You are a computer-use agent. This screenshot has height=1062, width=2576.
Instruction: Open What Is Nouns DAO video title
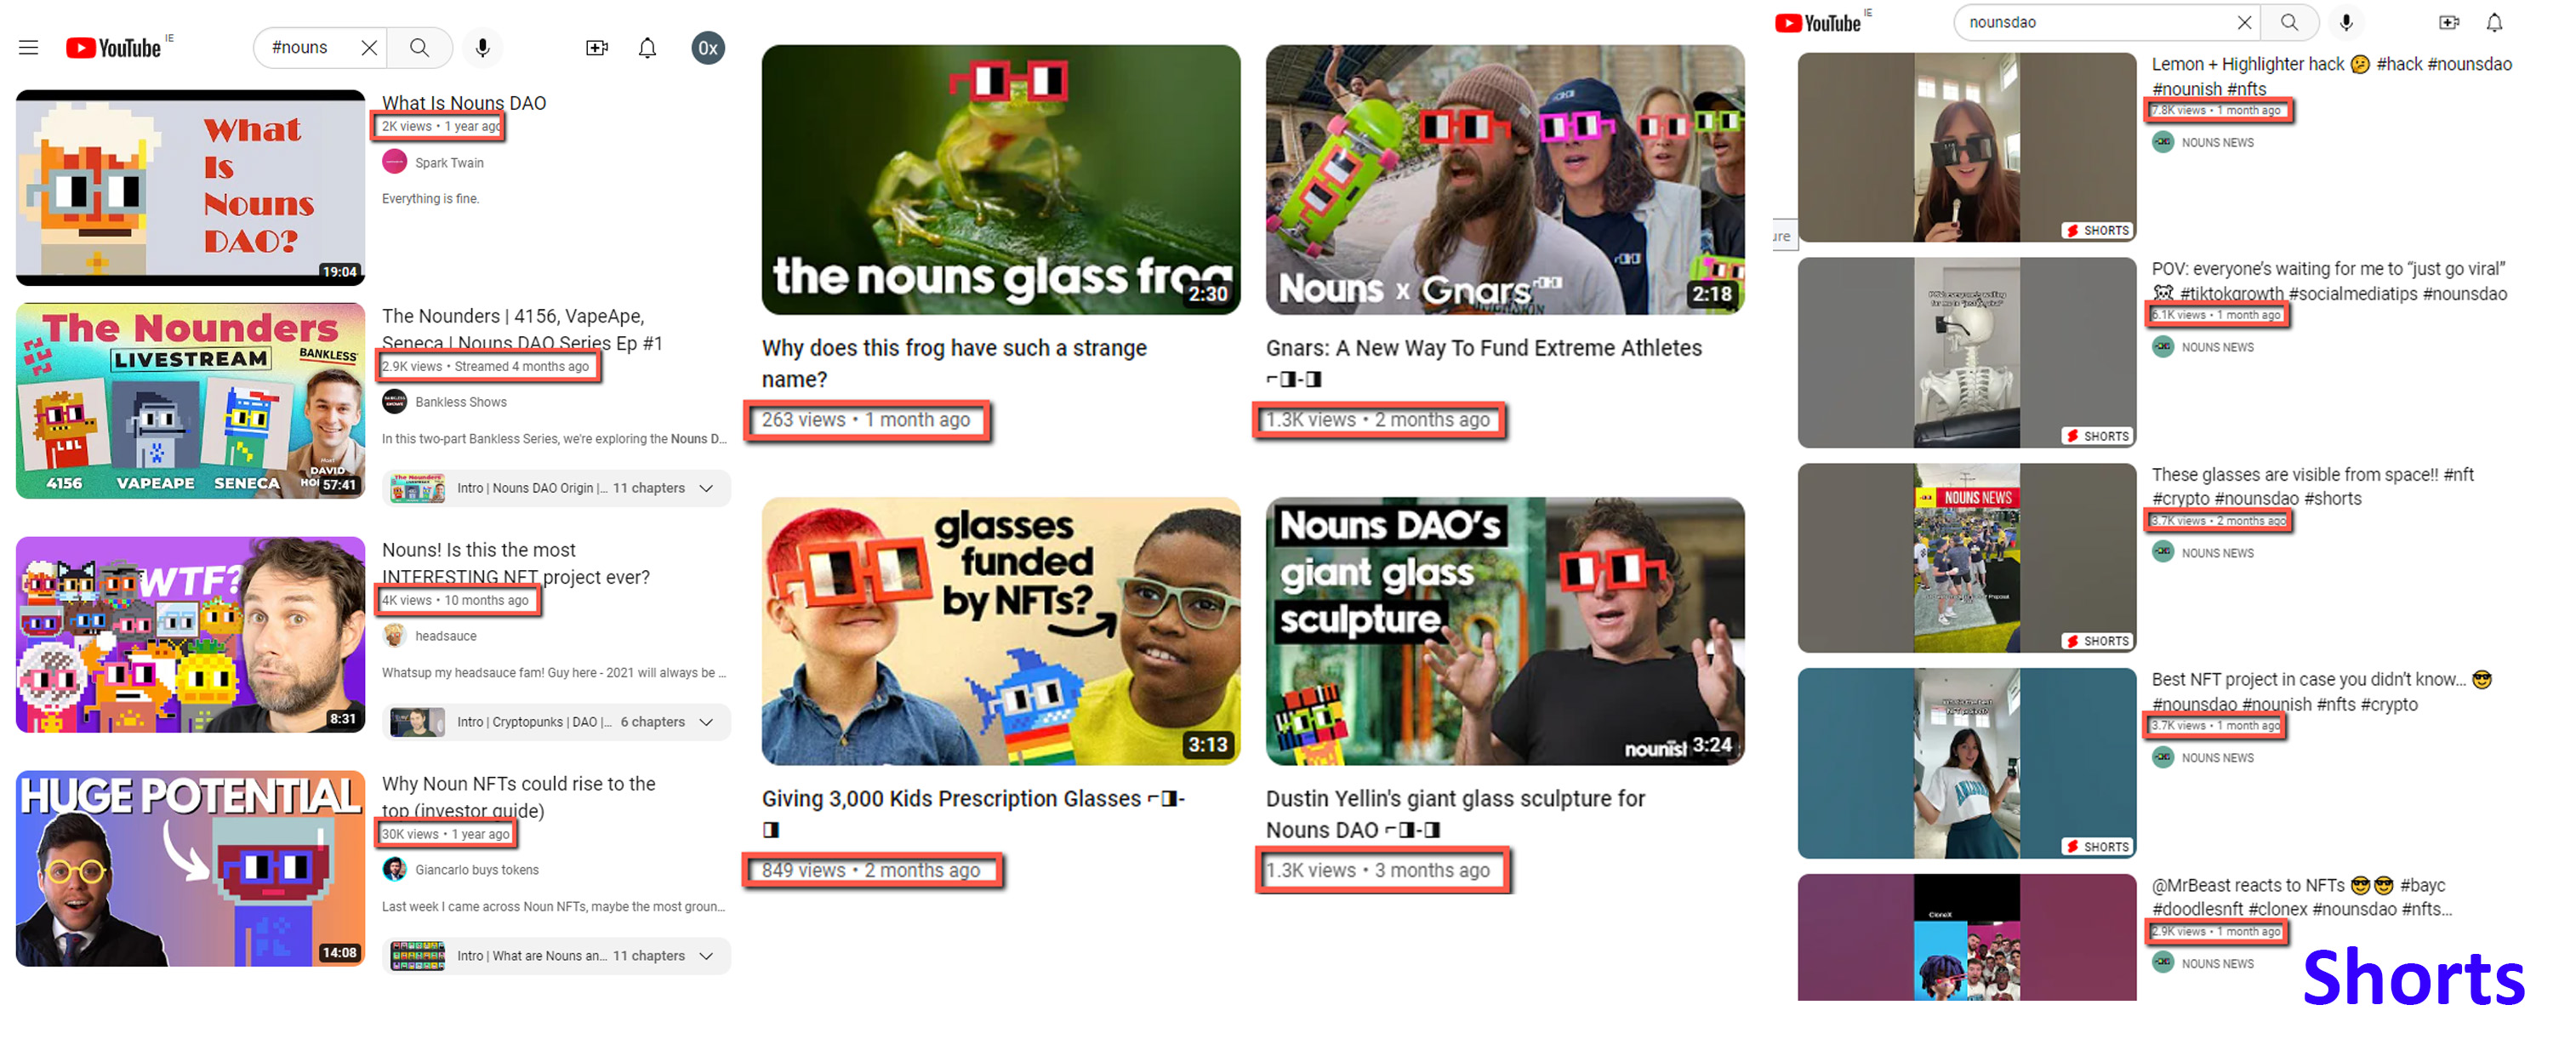point(464,102)
